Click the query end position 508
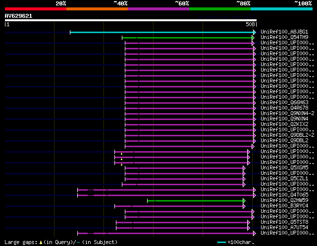Image resolution: width=317 pixels, height=246 pixels. click(250, 24)
